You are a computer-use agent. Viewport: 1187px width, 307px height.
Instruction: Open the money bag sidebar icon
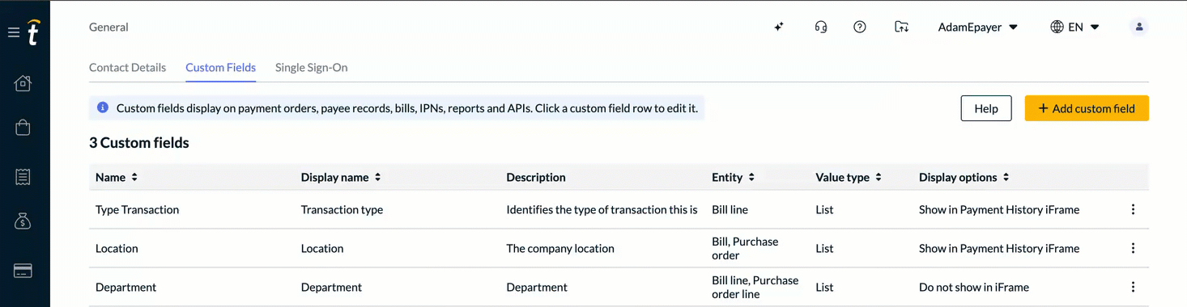[x=23, y=221]
